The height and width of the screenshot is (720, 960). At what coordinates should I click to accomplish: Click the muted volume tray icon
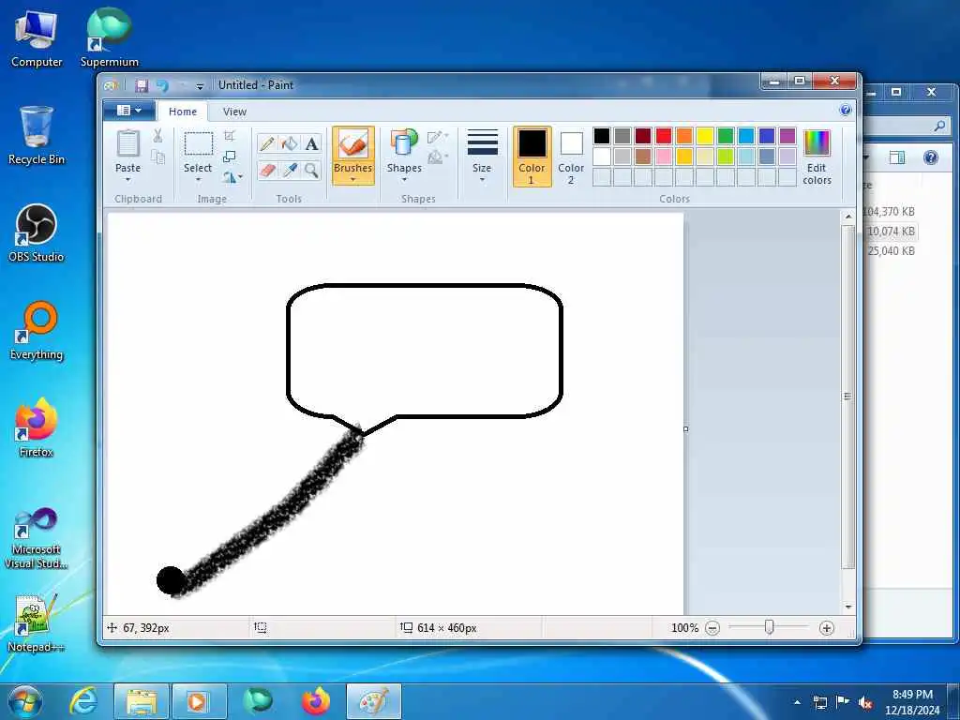(x=865, y=703)
